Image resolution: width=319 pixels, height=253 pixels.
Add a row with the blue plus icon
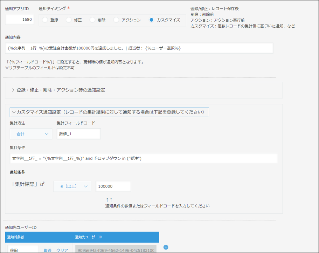click(166, 247)
